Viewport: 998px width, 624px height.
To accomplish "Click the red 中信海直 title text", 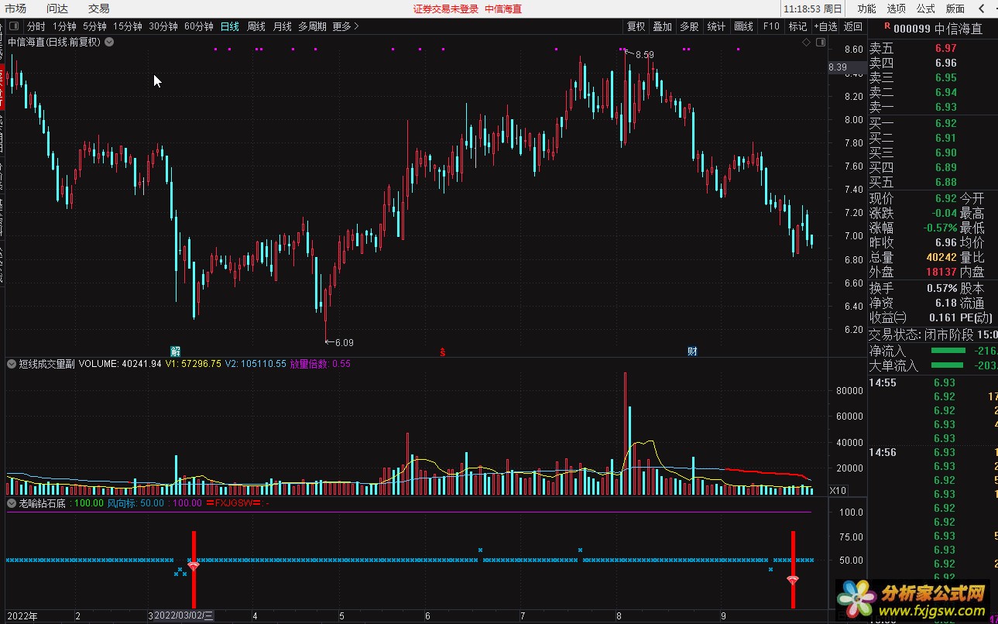I will coord(503,9).
